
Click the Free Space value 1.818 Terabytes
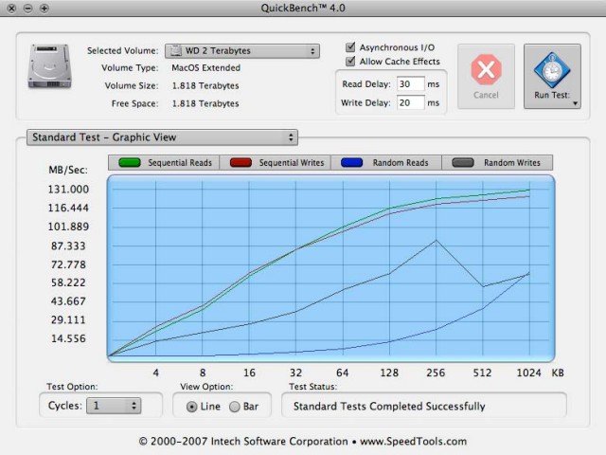[x=205, y=103]
